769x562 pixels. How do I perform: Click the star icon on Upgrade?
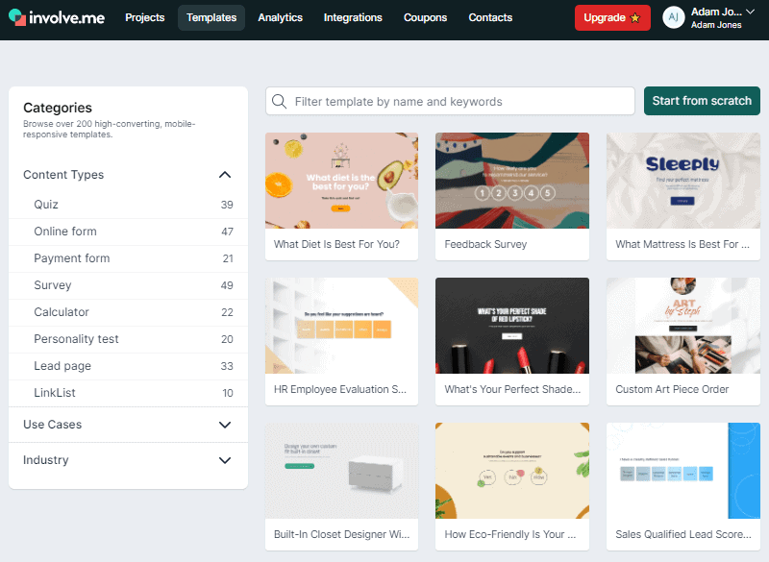click(x=635, y=18)
